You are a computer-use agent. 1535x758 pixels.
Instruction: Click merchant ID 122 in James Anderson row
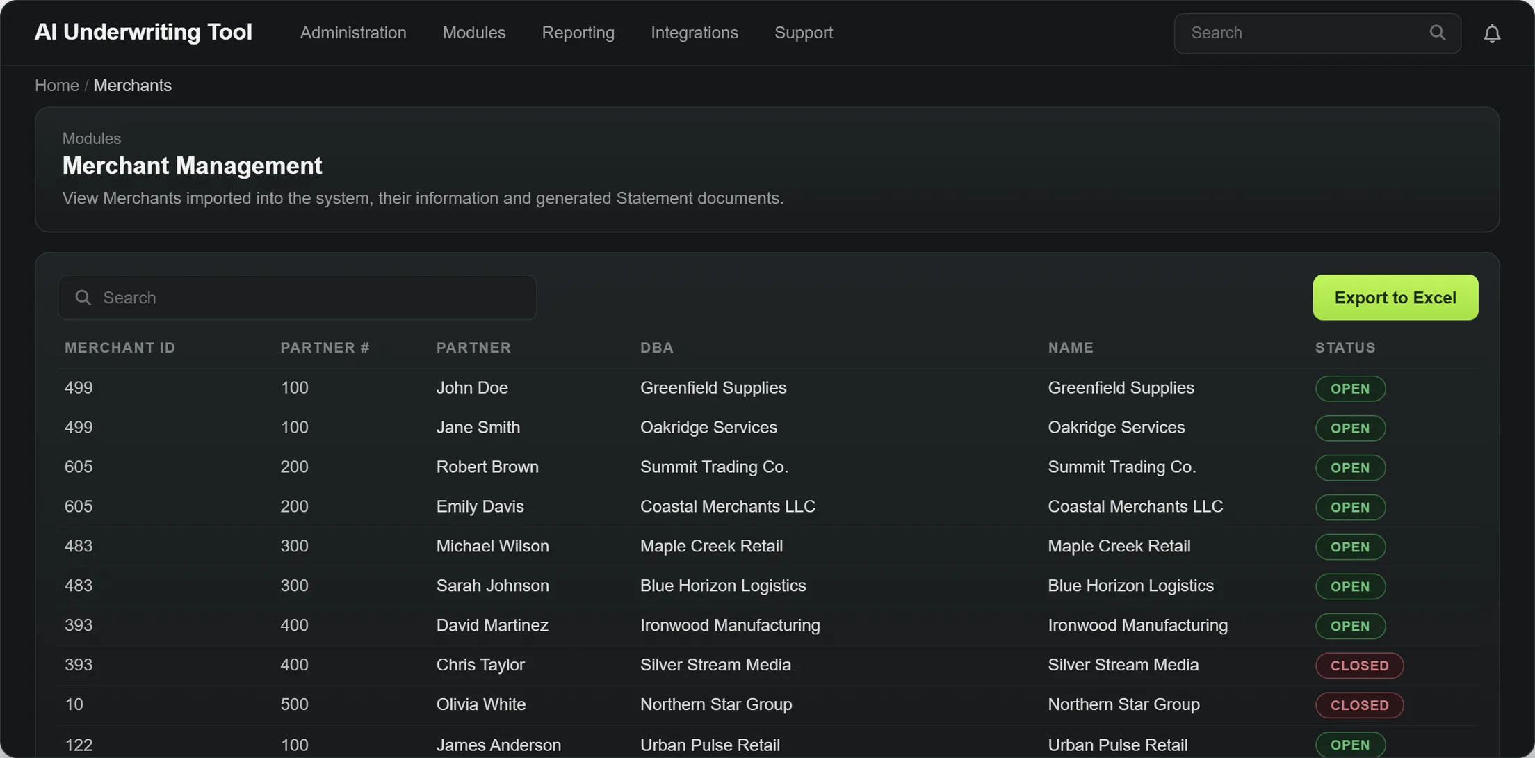pyautogui.click(x=79, y=745)
